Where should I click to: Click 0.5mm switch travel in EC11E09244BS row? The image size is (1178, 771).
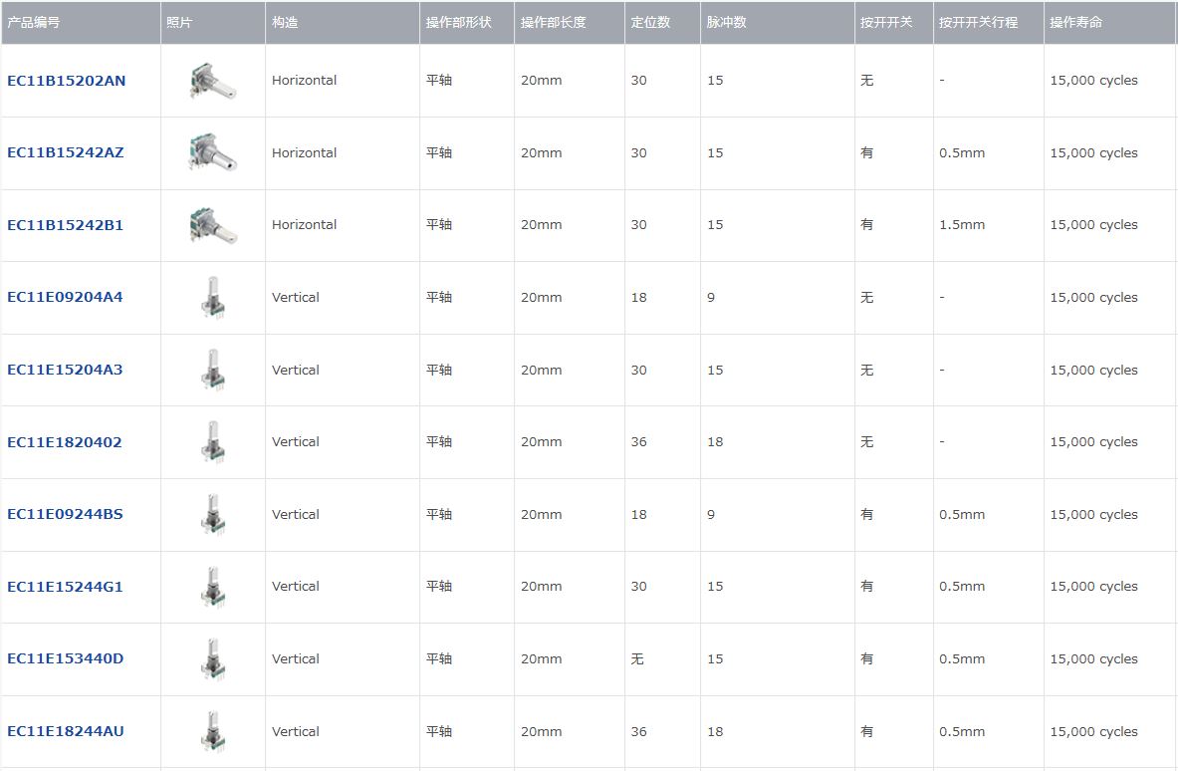(x=962, y=515)
